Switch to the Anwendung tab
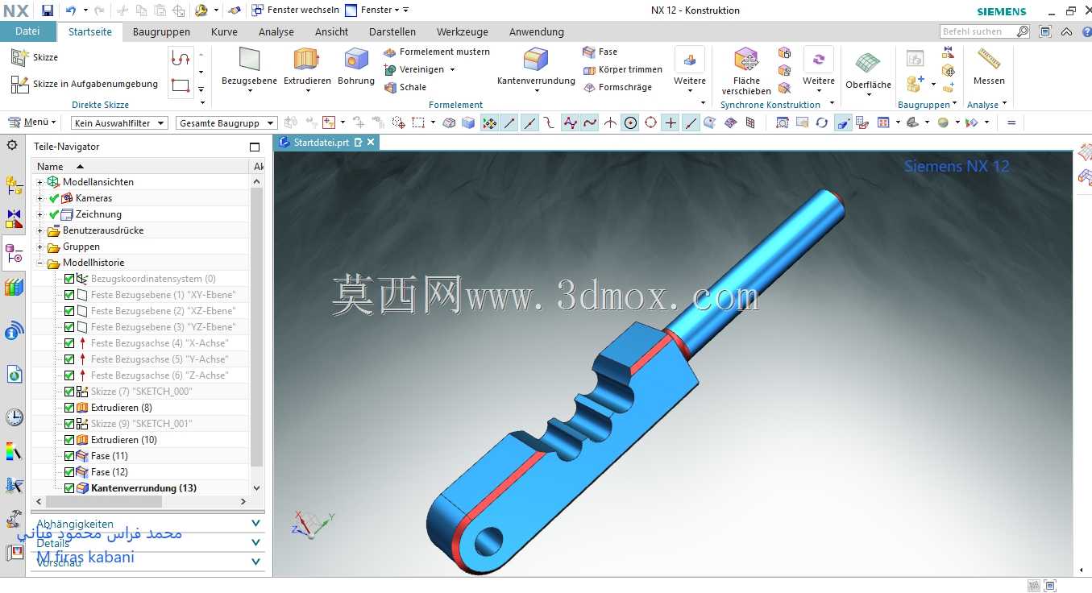 [x=537, y=32]
